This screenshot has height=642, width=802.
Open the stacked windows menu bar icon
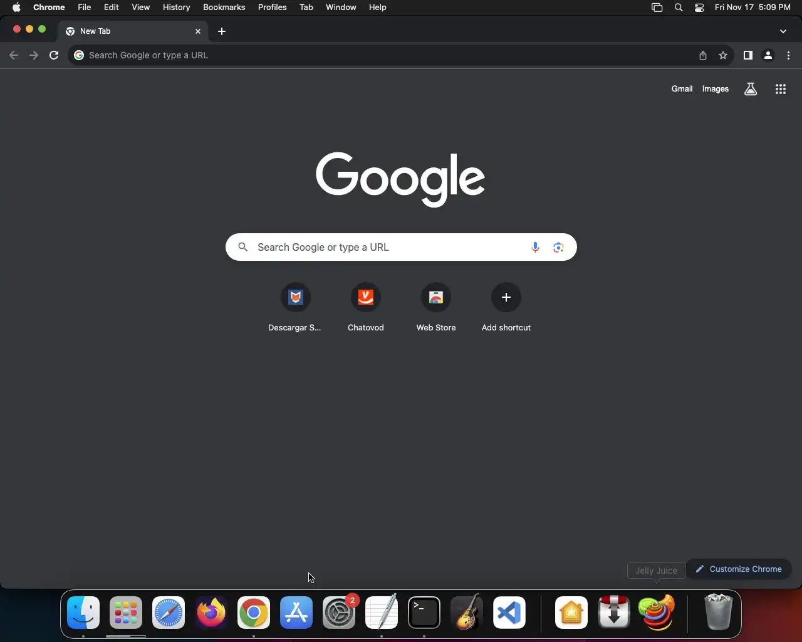point(657,8)
